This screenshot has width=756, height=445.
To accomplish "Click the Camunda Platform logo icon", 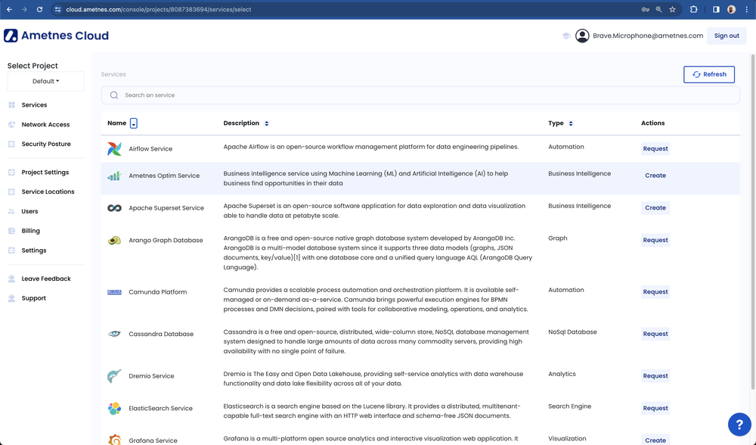I will click(114, 292).
